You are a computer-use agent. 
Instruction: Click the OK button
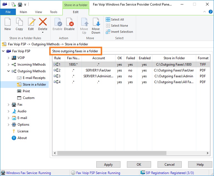139,165
